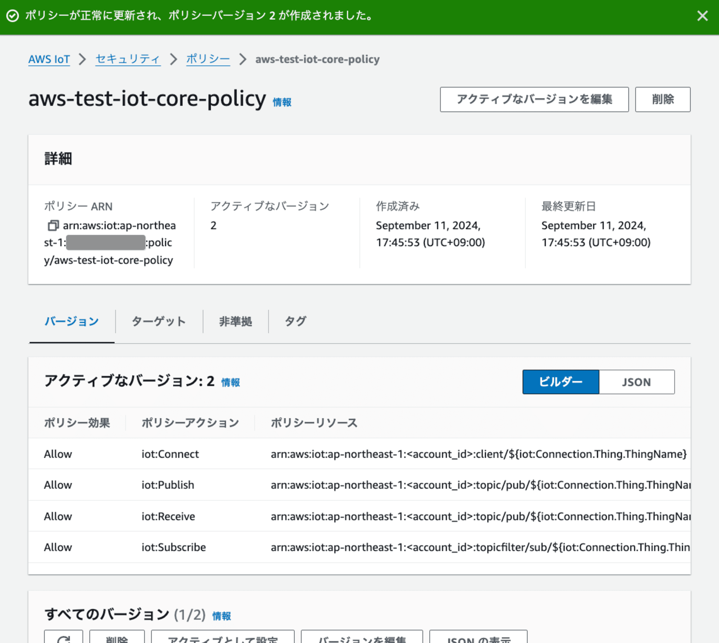Click the aws-test-iot-core-policy page heading
This screenshot has width=719, height=643.
tap(147, 99)
